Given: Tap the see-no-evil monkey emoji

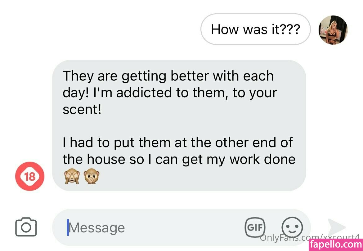Looking at the screenshot, I should point(72,176).
